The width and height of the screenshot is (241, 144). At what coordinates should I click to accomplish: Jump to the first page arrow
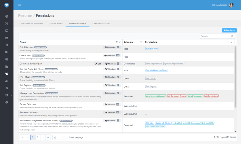point(22,138)
